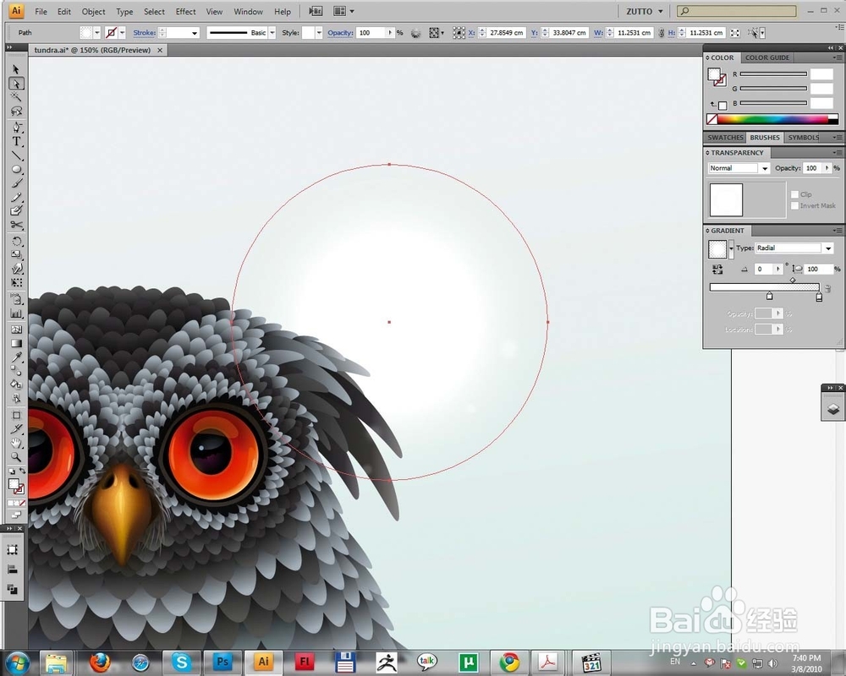Select the Magic Wand tool

(x=16, y=97)
